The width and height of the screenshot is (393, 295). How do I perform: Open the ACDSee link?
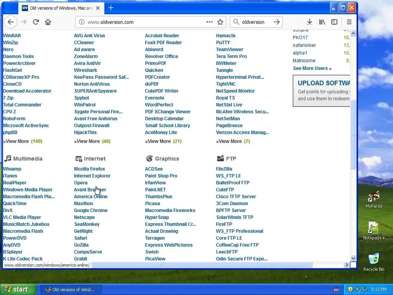pos(154,169)
